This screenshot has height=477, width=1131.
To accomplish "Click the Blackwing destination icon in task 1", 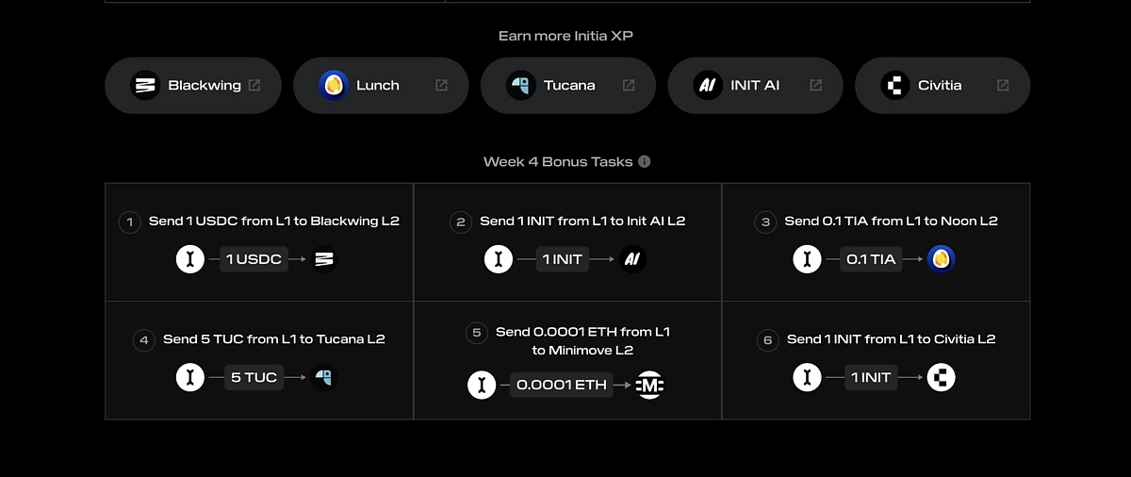I will tap(324, 258).
